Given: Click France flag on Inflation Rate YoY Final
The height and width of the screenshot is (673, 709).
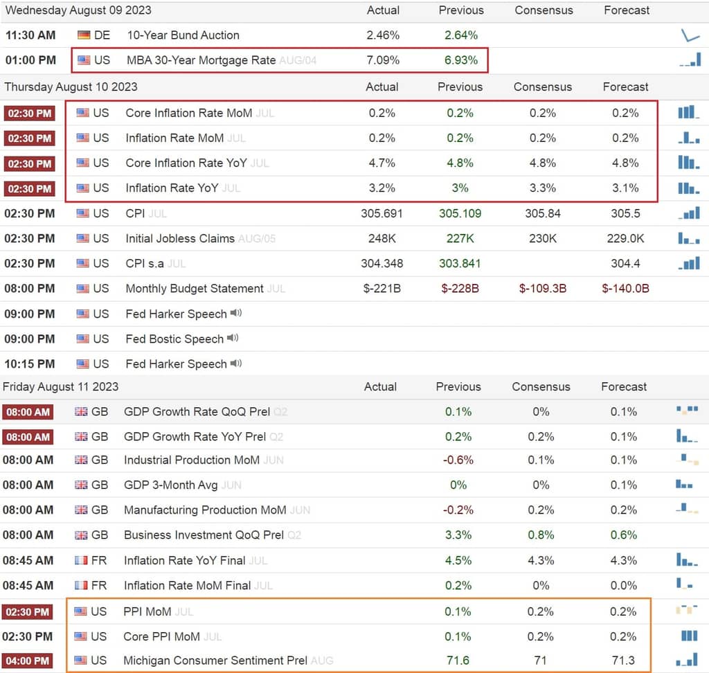Looking at the screenshot, I should click(81, 560).
